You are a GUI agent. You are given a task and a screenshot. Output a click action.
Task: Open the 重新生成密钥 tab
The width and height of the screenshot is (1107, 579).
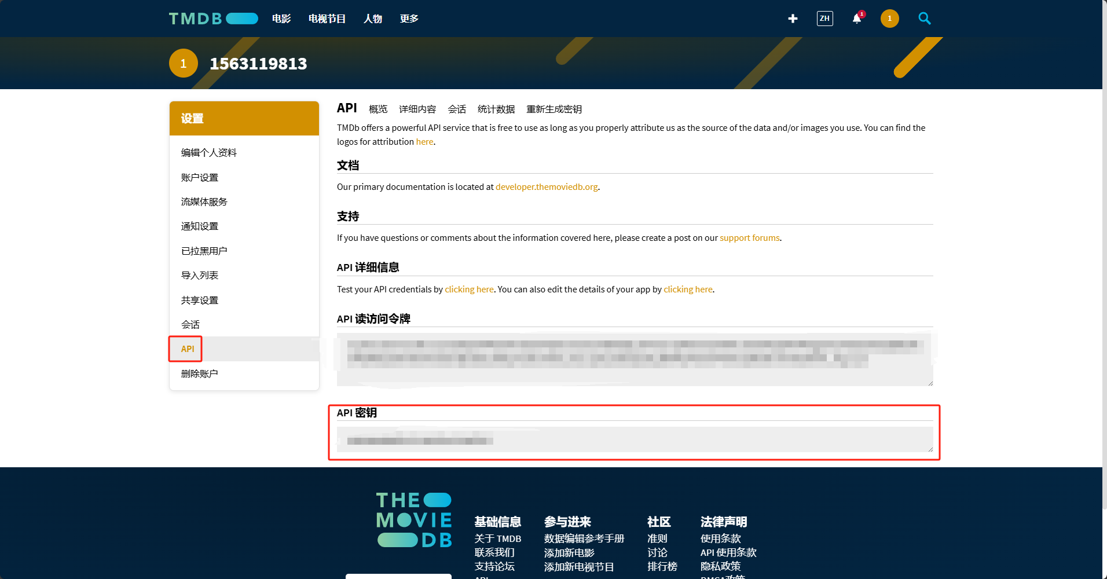tap(554, 109)
